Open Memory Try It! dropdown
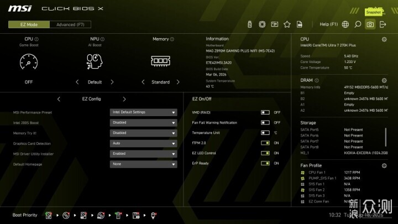Screen dimensions: 398x224 point(143,133)
